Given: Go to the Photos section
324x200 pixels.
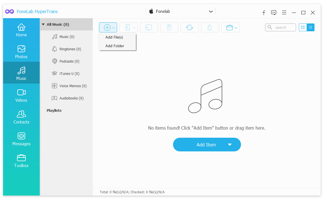Looking at the screenshot, I should coord(21,52).
